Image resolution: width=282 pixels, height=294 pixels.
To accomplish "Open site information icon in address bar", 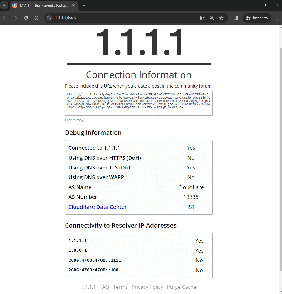I will click(x=49, y=18).
